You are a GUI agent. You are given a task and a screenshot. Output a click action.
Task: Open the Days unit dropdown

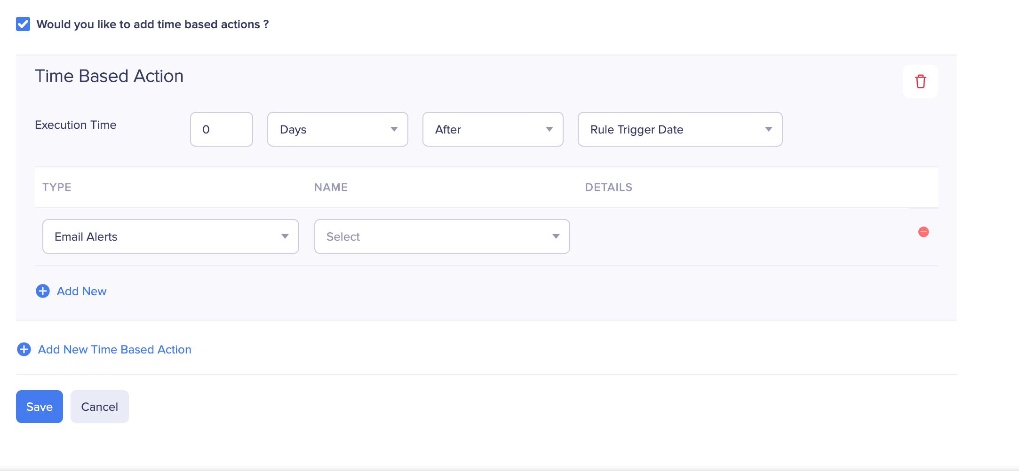point(337,129)
